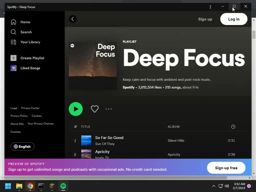256x192 pixels.
Task: Switch to Chrome in the taskbar
Action: pyautogui.click(x=30, y=186)
